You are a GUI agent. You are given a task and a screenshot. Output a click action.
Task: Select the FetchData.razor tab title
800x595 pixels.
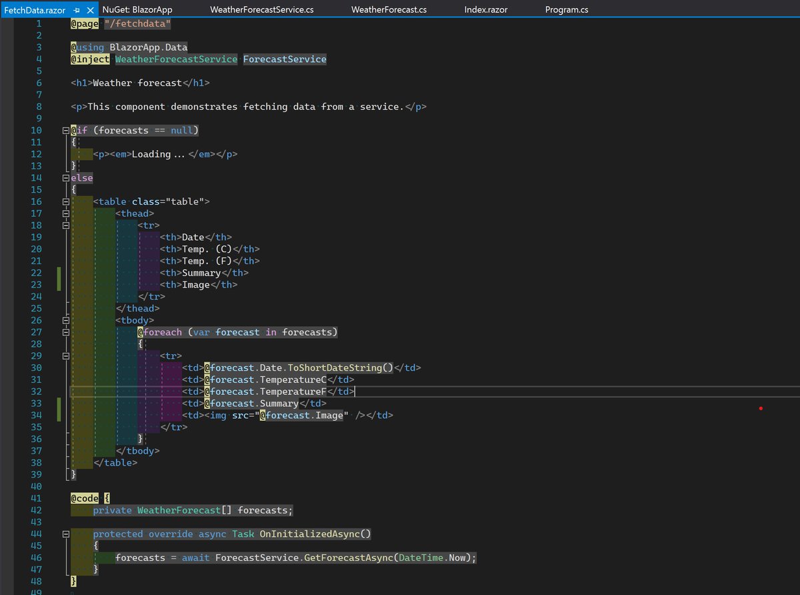[x=35, y=11]
